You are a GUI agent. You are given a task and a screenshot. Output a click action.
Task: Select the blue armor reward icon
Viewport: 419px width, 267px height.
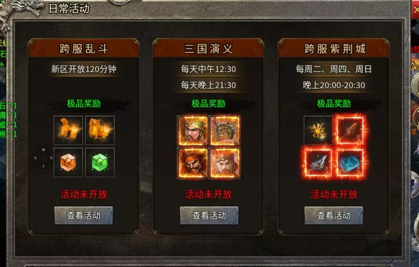coord(350,162)
